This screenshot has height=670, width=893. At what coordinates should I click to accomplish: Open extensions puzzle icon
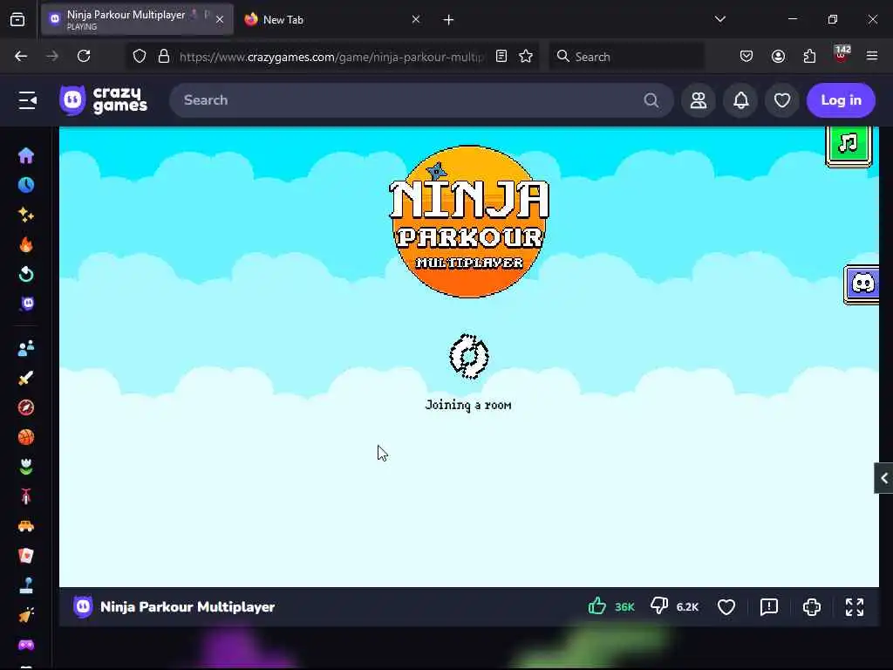tap(809, 56)
